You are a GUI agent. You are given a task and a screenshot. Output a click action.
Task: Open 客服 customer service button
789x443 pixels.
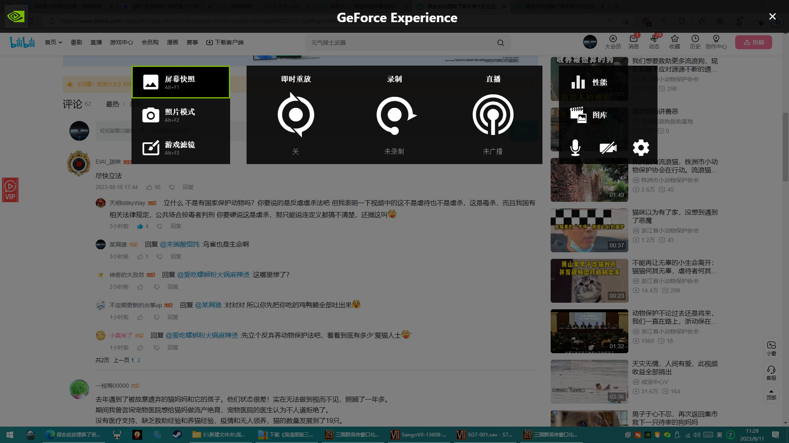(771, 373)
